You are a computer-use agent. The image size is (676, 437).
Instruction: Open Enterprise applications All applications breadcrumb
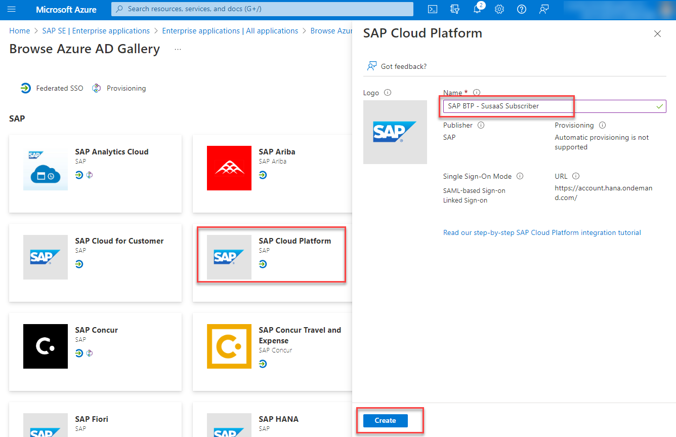coord(230,31)
